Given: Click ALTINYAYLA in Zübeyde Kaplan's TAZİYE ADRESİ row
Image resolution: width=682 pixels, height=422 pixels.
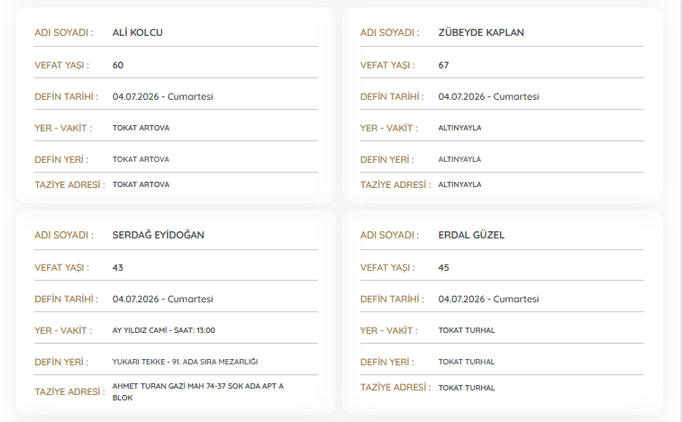Looking at the screenshot, I should tap(459, 184).
